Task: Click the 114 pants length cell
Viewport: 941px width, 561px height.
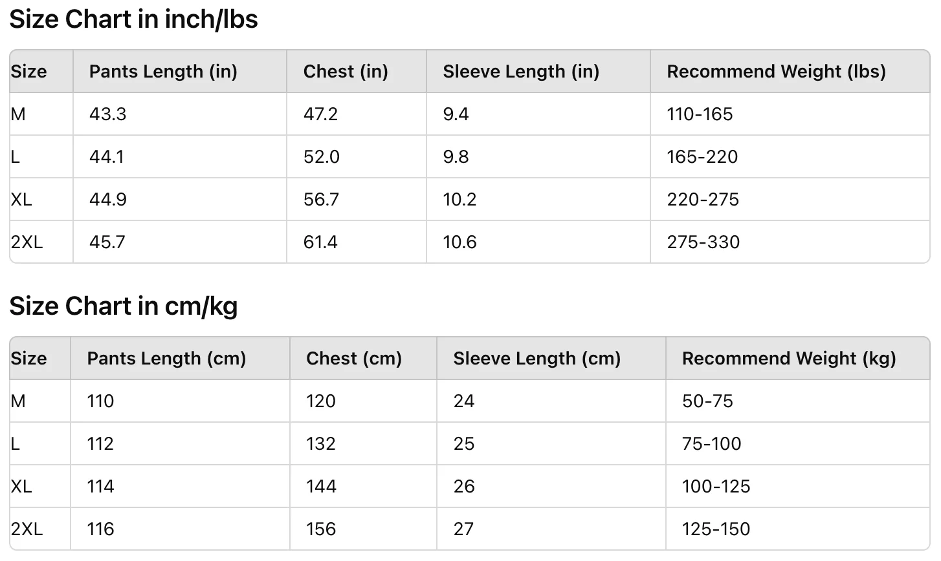Action: tap(100, 487)
